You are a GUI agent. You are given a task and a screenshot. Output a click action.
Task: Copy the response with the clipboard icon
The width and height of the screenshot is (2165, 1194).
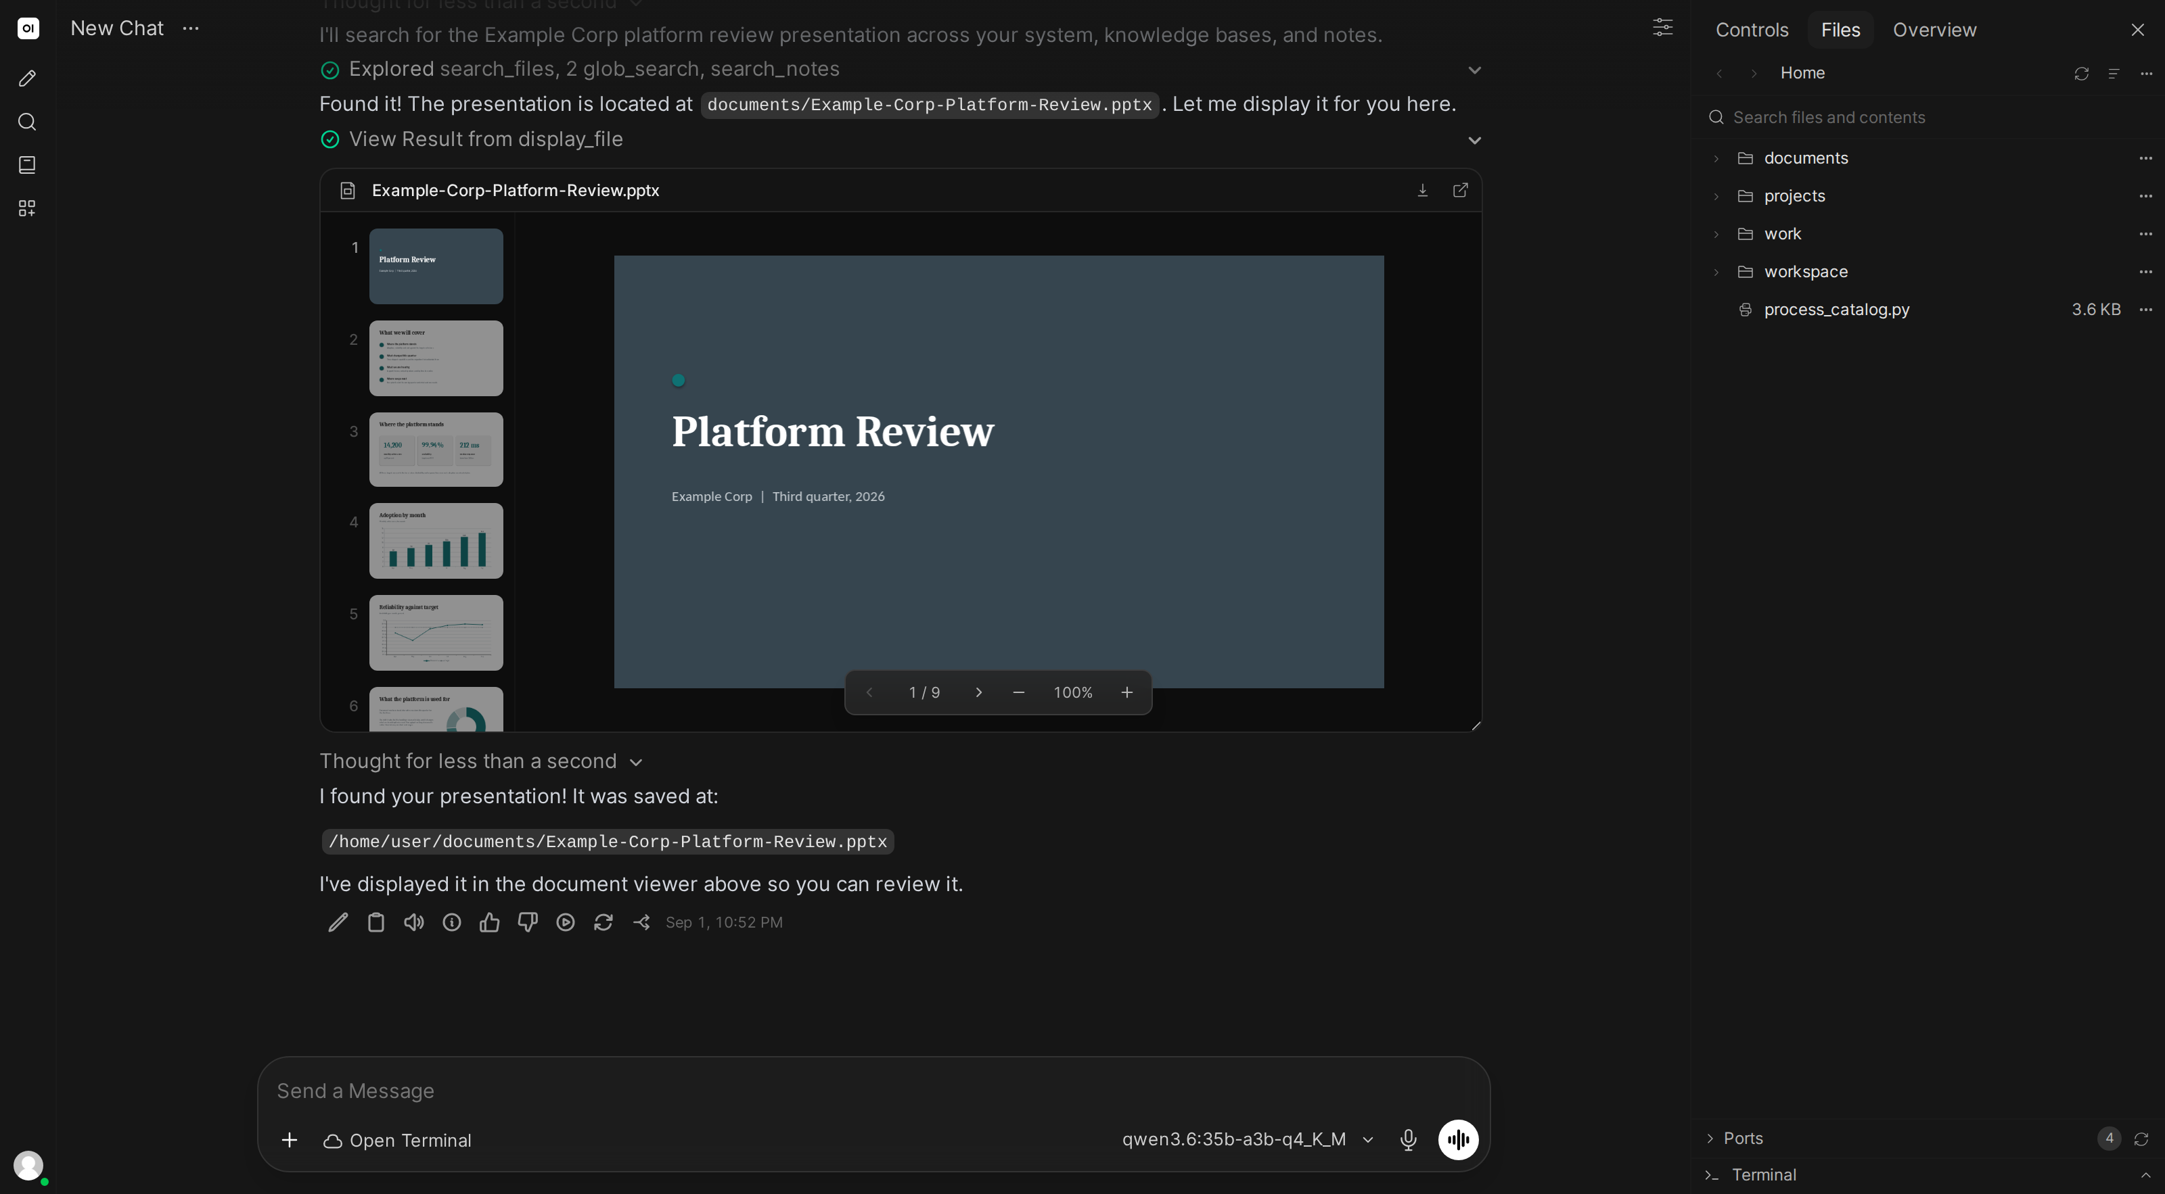[375, 923]
